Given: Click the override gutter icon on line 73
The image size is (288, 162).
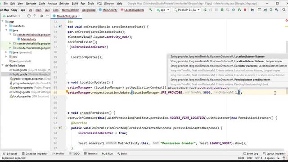Looking at the screenshot, I should coord(60,27).
